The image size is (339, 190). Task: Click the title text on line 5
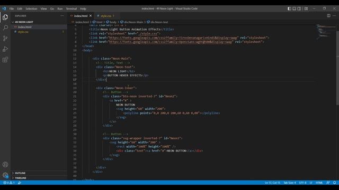(x=131, y=30)
